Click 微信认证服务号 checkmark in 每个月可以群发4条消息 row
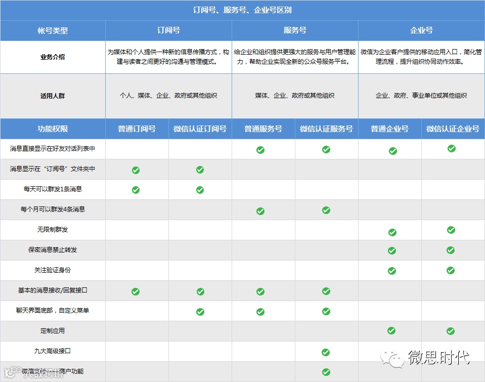This screenshot has width=485, height=382. (x=326, y=210)
